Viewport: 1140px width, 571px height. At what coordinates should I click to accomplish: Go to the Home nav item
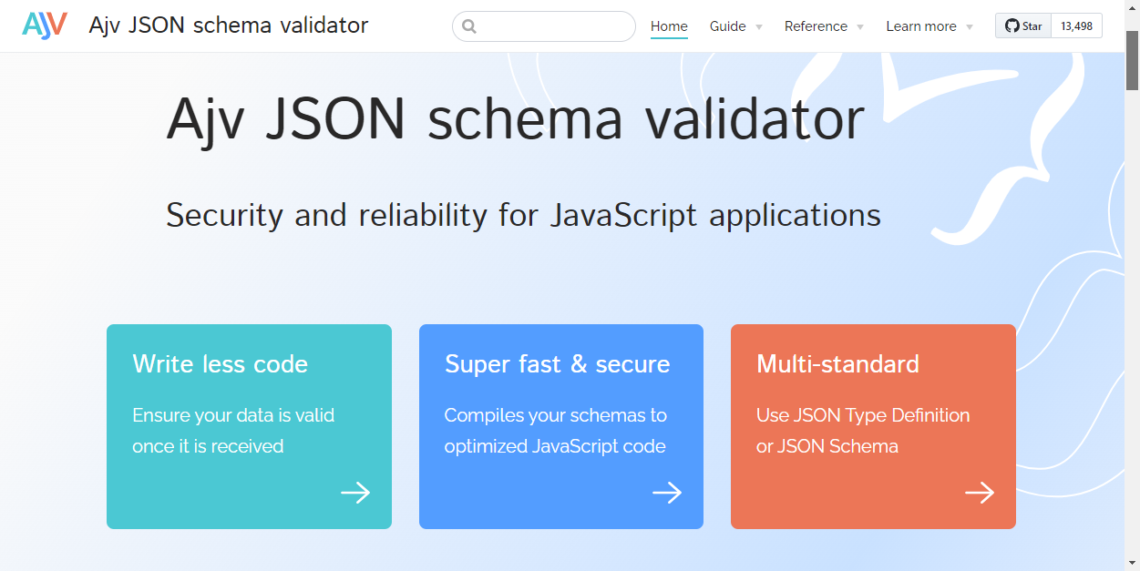click(x=669, y=26)
